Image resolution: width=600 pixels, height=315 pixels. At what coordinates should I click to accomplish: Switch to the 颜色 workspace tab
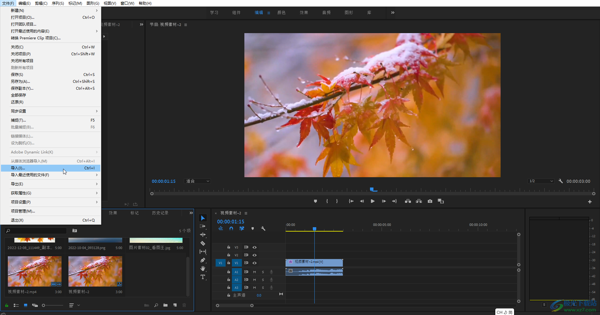[281, 12]
